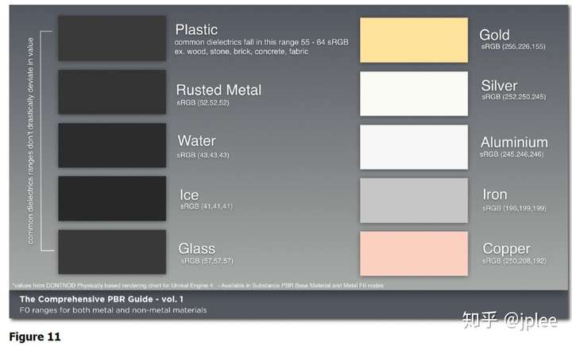Click the Gold sRGB value text

pos(513,47)
